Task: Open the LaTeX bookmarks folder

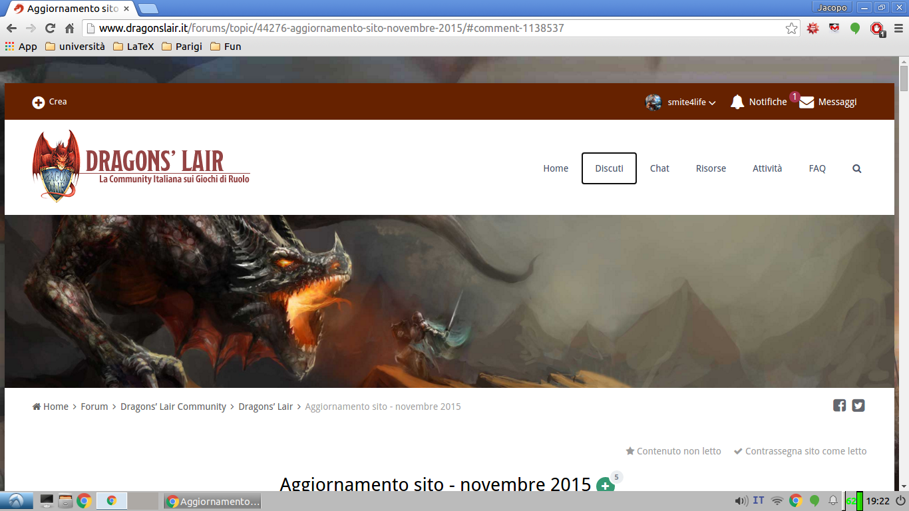Action: [x=134, y=47]
